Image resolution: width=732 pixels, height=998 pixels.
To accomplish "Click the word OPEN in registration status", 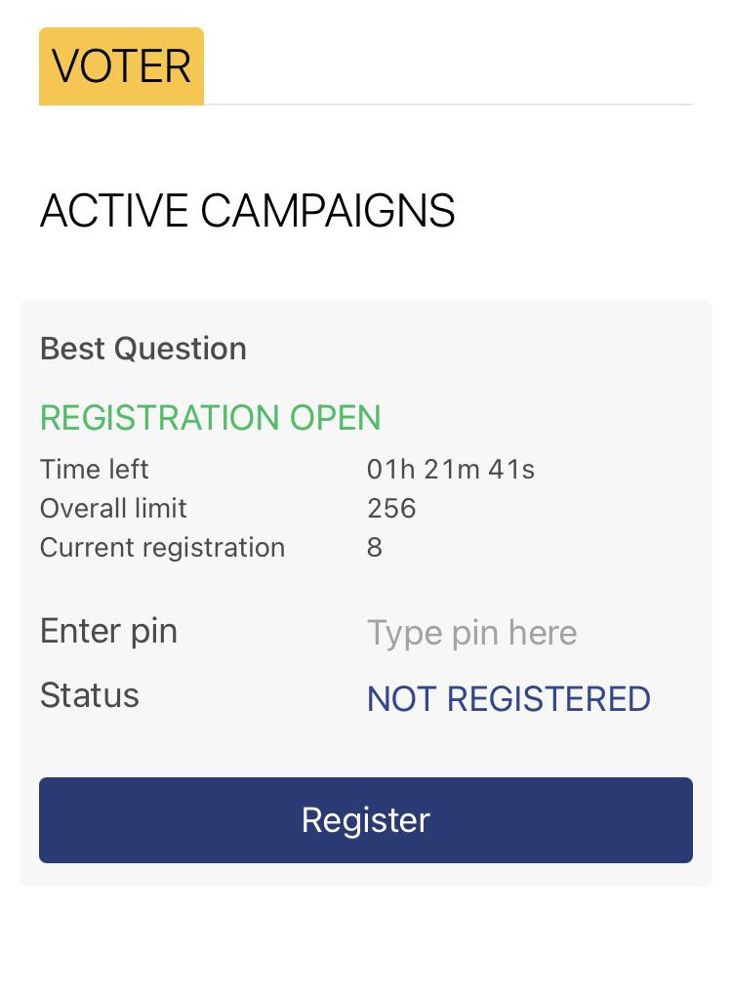I will point(335,418).
